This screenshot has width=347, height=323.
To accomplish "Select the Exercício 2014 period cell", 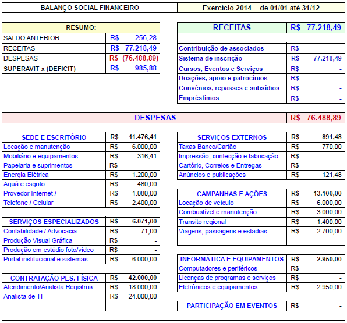I will click(261, 8).
